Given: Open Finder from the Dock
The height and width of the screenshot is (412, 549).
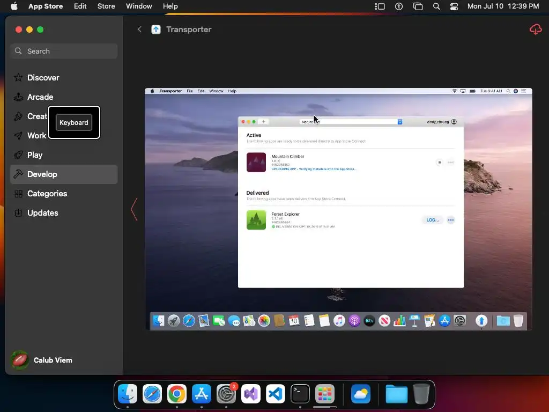Looking at the screenshot, I should click(128, 394).
